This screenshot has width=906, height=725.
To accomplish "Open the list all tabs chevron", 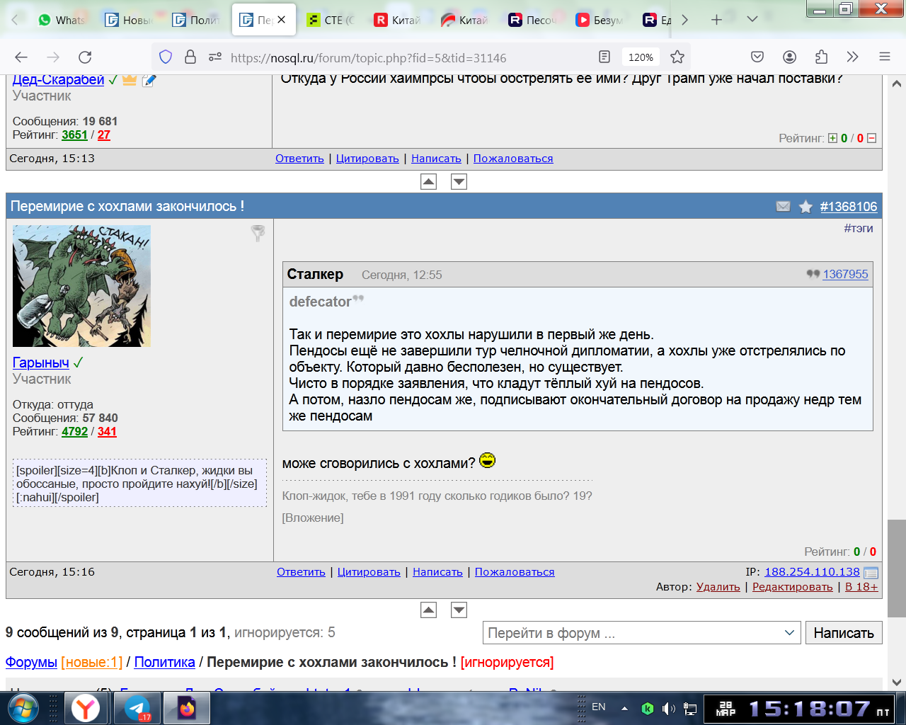I will click(x=752, y=20).
